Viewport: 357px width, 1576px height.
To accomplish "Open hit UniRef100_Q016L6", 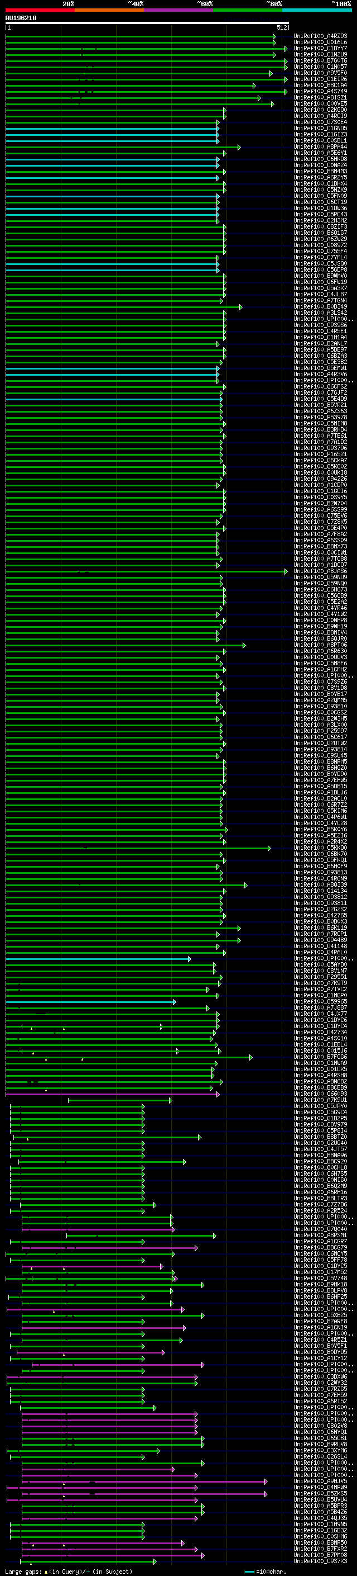I will 320,42.
